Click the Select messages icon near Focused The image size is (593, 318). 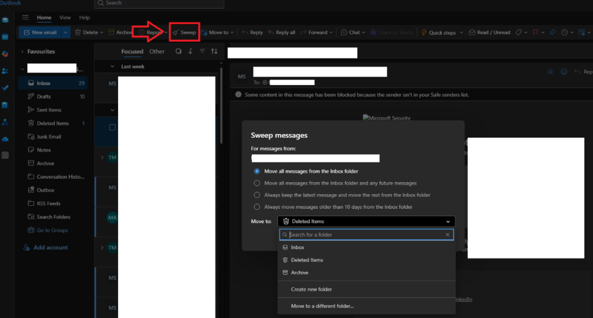[178, 51]
